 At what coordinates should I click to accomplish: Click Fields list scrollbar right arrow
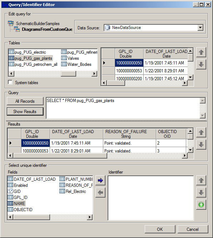click(x=90, y=217)
